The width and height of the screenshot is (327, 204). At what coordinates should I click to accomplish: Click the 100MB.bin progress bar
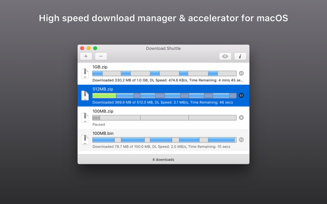point(164,140)
